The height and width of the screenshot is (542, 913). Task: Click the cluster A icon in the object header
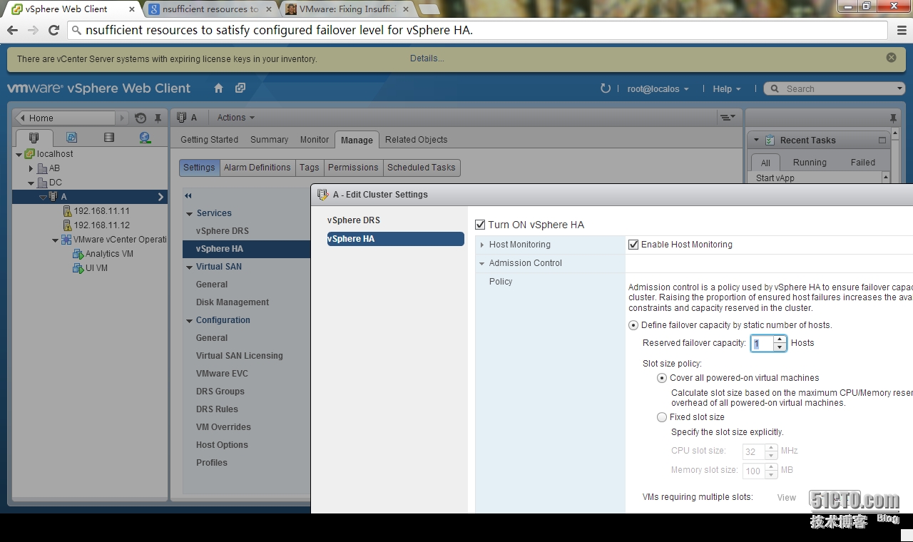[x=182, y=118]
